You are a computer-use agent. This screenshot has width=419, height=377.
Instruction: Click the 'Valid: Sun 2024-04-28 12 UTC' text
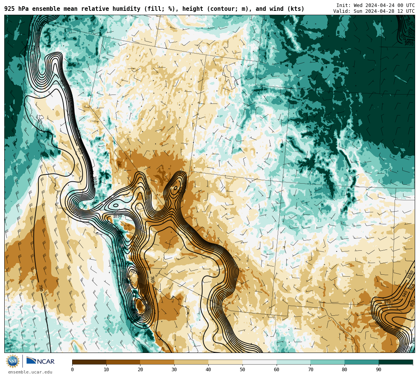(374, 11)
